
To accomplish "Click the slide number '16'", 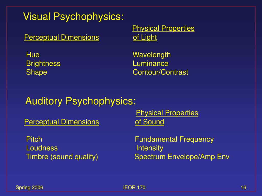I will 244,188.
